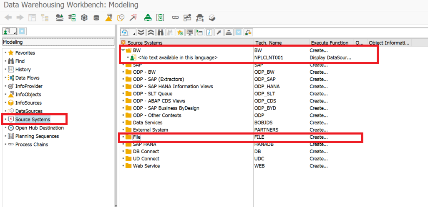Collapse the BW source system folder
This screenshot has height=207, width=428.
pyautogui.click(x=123, y=50)
